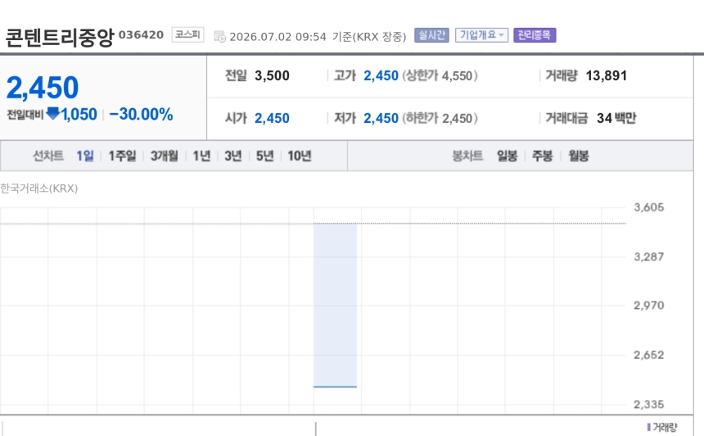
Task: Click the 거래대금 value 34 백만
Action: coord(616,118)
